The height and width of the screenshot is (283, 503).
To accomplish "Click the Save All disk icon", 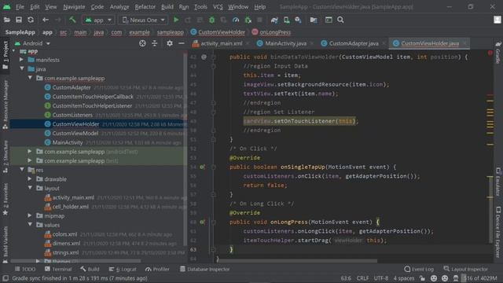I will (19, 20).
